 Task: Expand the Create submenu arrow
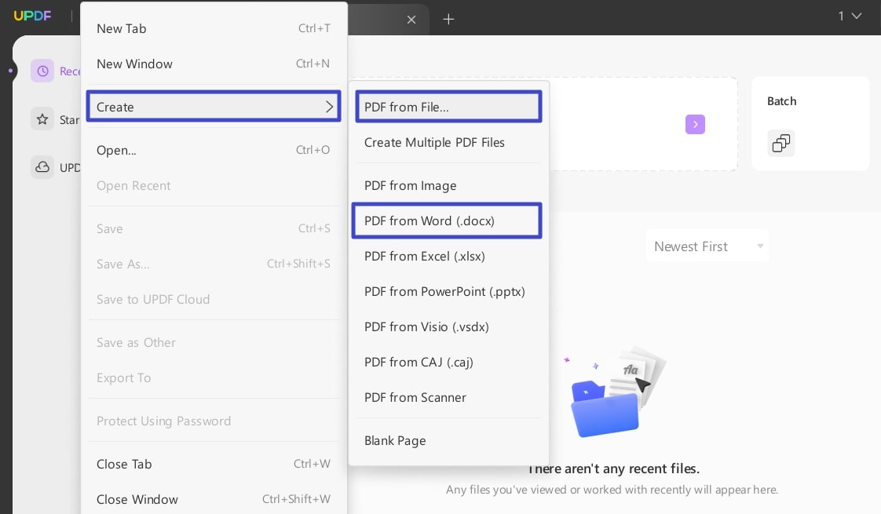click(x=330, y=107)
